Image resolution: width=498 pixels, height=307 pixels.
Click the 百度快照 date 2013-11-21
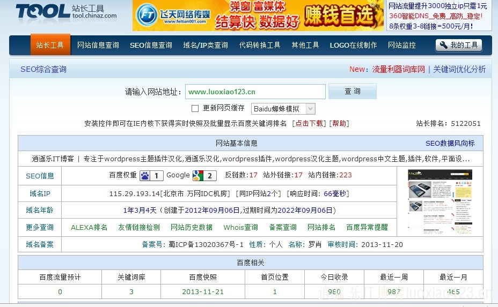click(x=203, y=292)
